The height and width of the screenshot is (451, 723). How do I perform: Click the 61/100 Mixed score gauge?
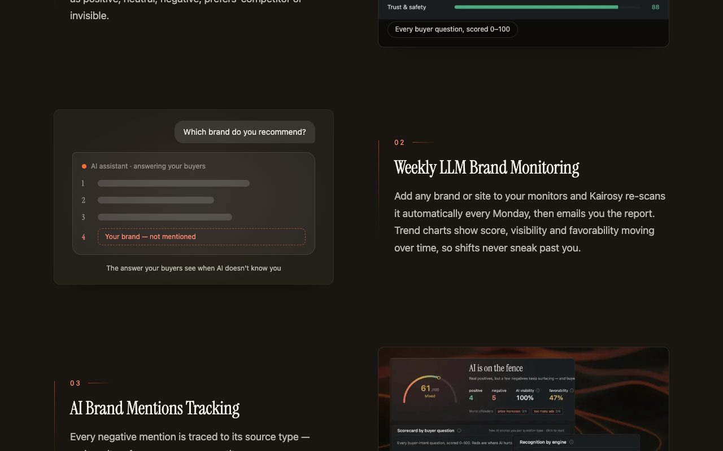tap(430, 390)
